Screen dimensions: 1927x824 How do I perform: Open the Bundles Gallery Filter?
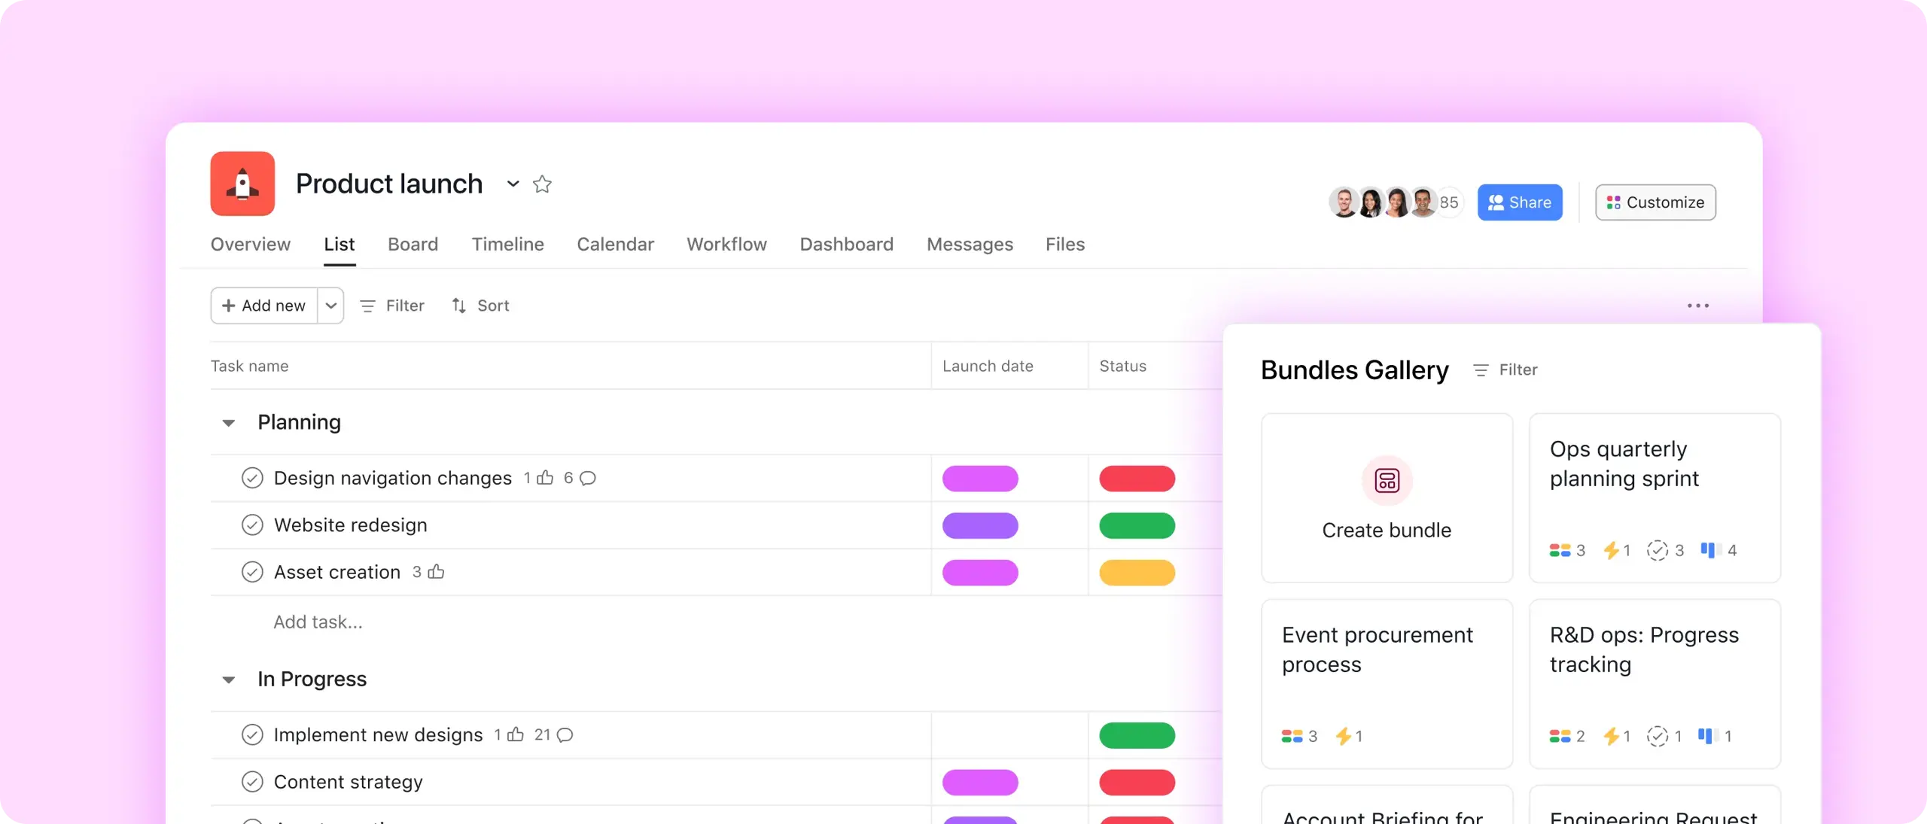pyautogui.click(x=1505, y=370)
